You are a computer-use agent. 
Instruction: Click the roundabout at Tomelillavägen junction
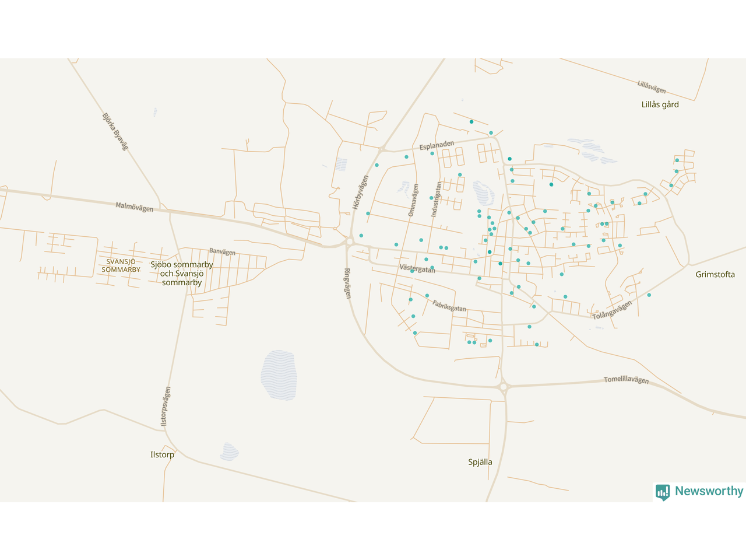pos(504,387)
